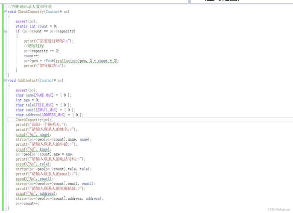Click the scanf &age warning line

pos(33,149)
